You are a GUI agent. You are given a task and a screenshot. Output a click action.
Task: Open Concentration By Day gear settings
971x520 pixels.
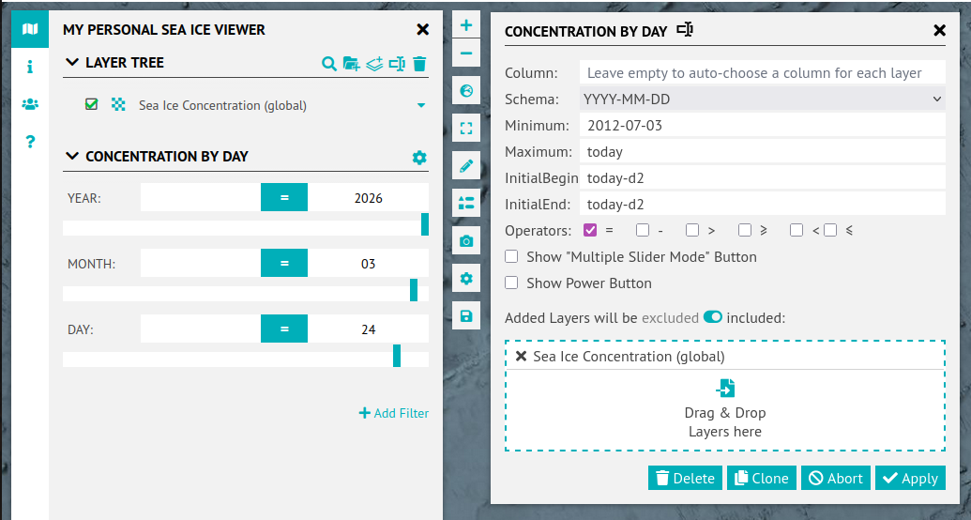[x=419, y=158]
